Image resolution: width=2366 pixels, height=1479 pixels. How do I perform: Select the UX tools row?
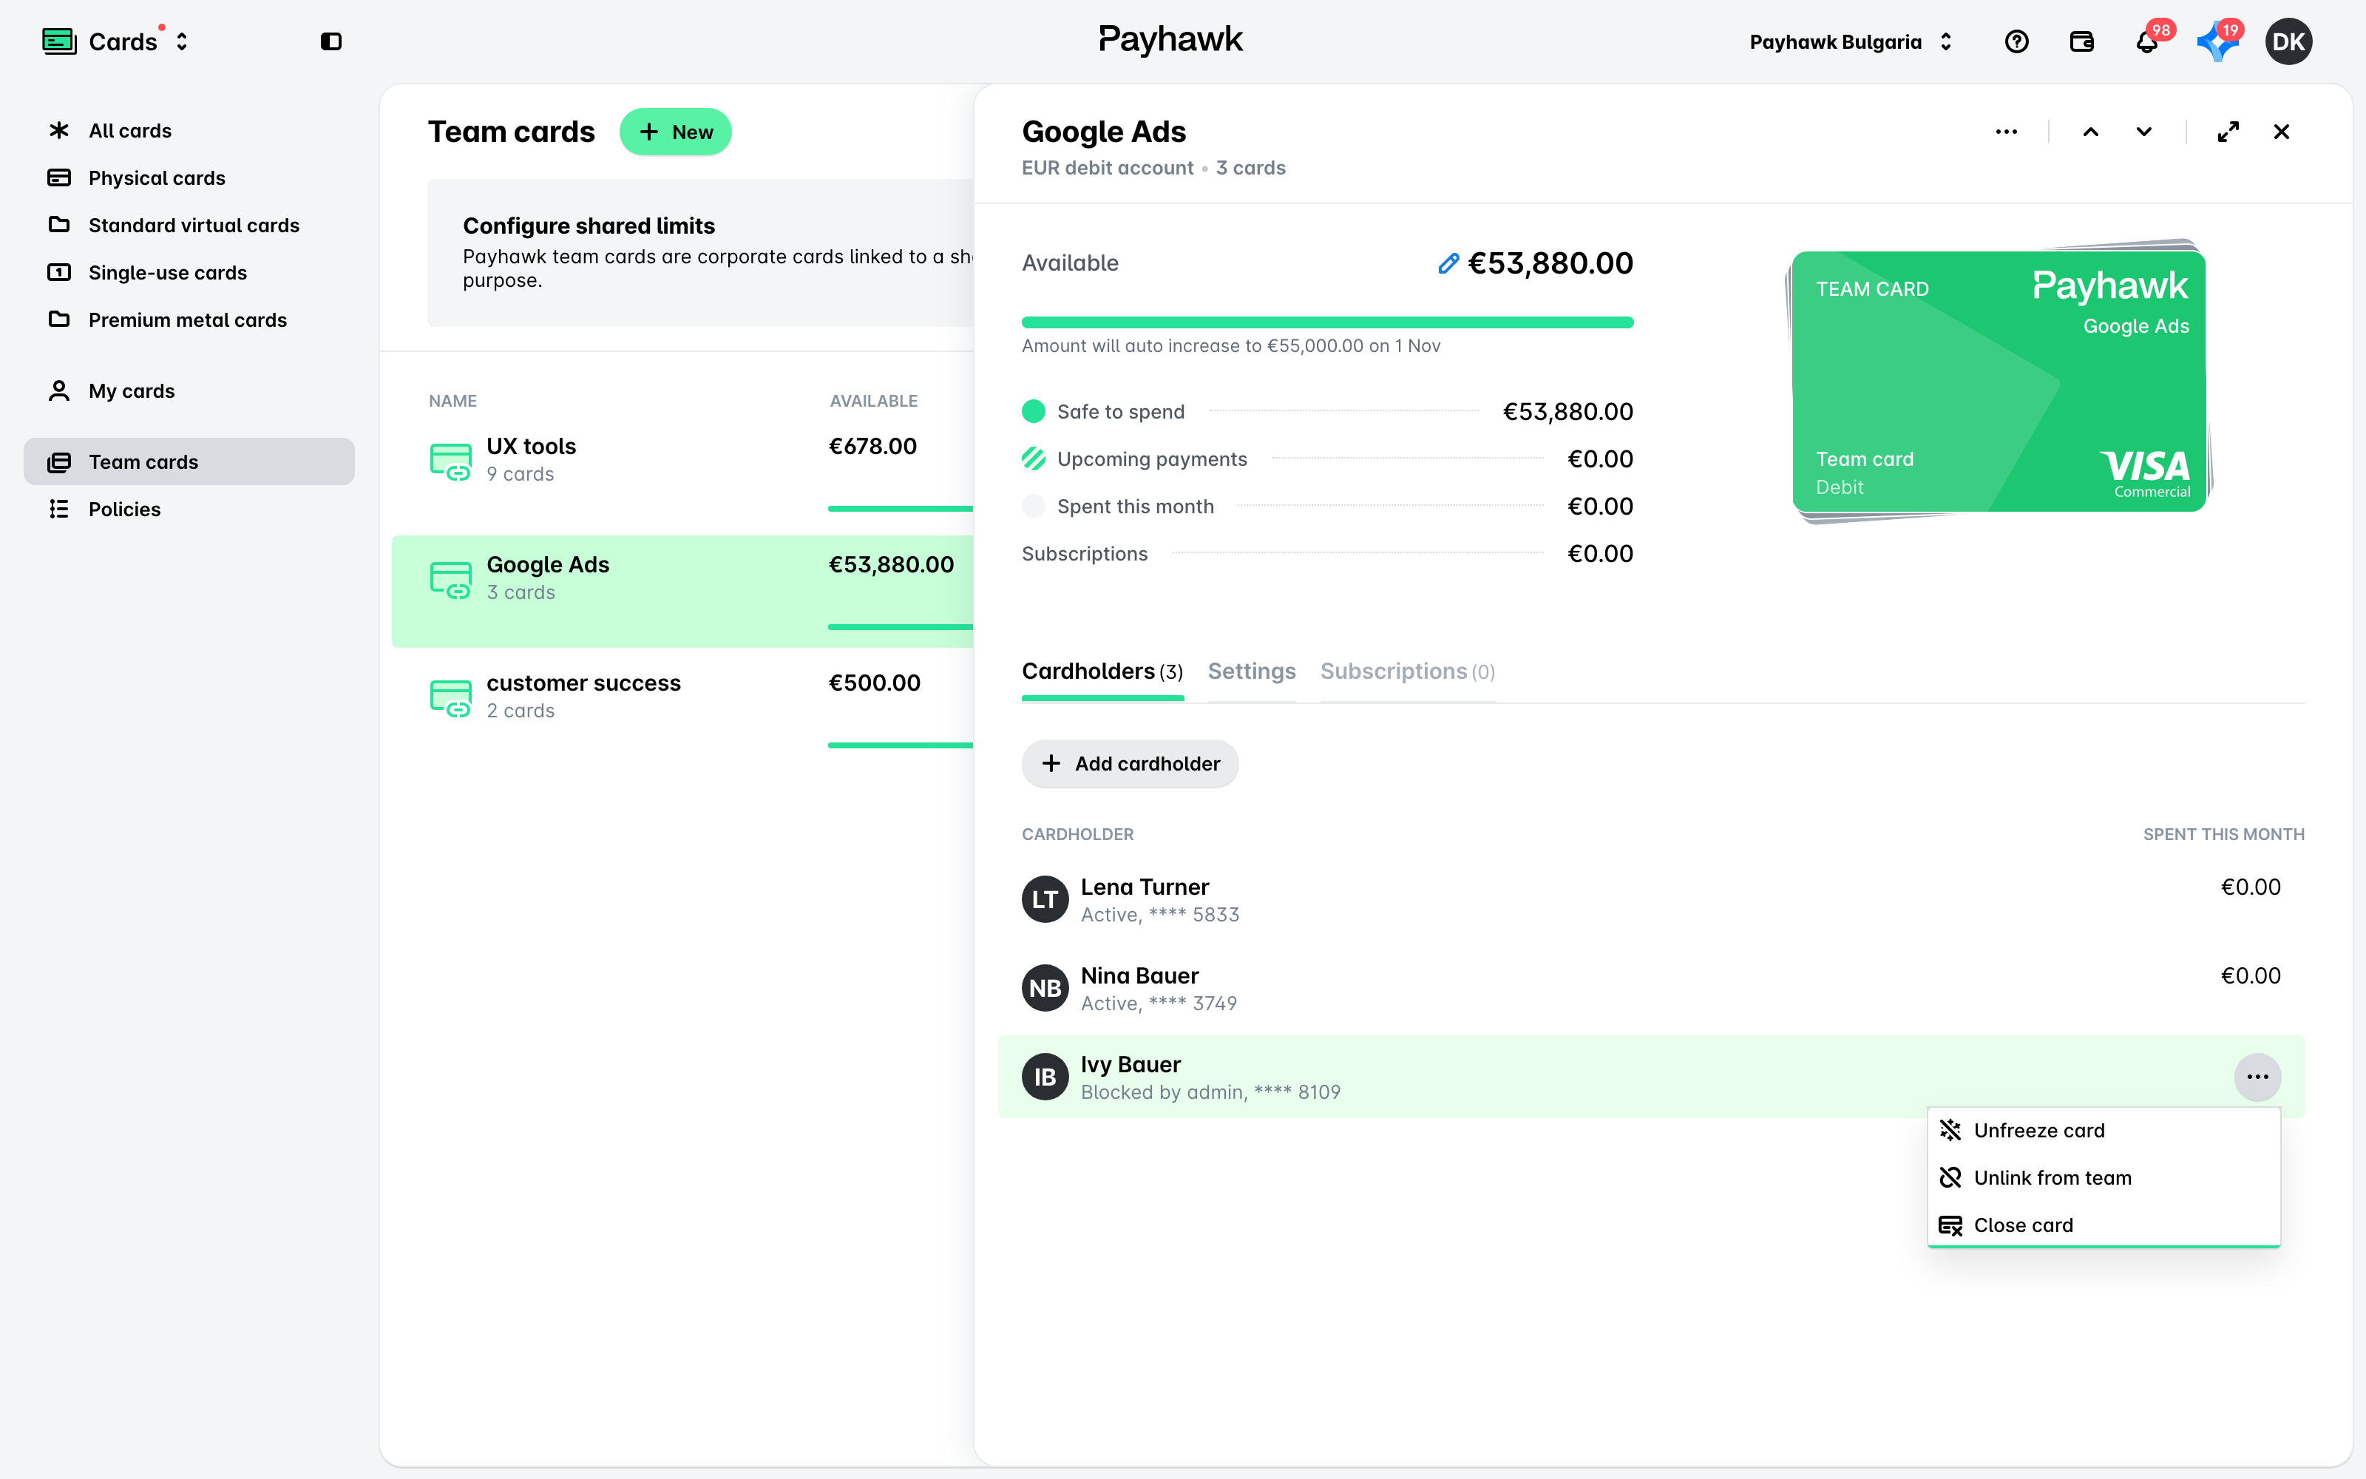pyautogui.click(x=682, y=473)
